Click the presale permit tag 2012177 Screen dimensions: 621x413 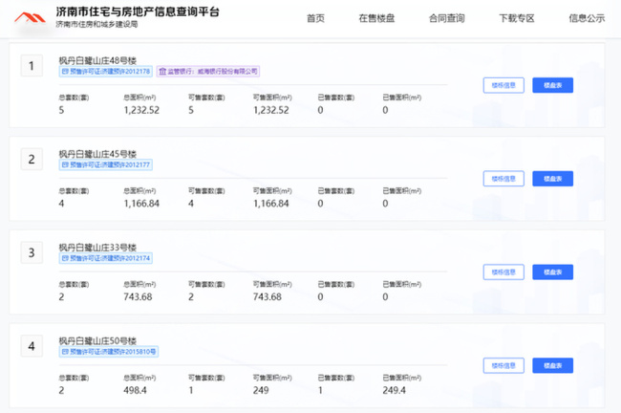pos(106,164)
